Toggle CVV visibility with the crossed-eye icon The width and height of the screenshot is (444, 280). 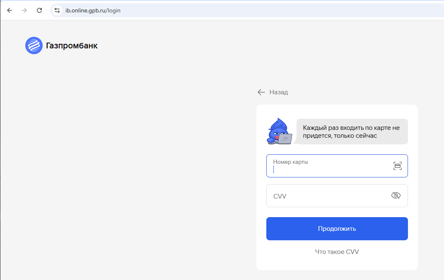[x=396, y=196]
